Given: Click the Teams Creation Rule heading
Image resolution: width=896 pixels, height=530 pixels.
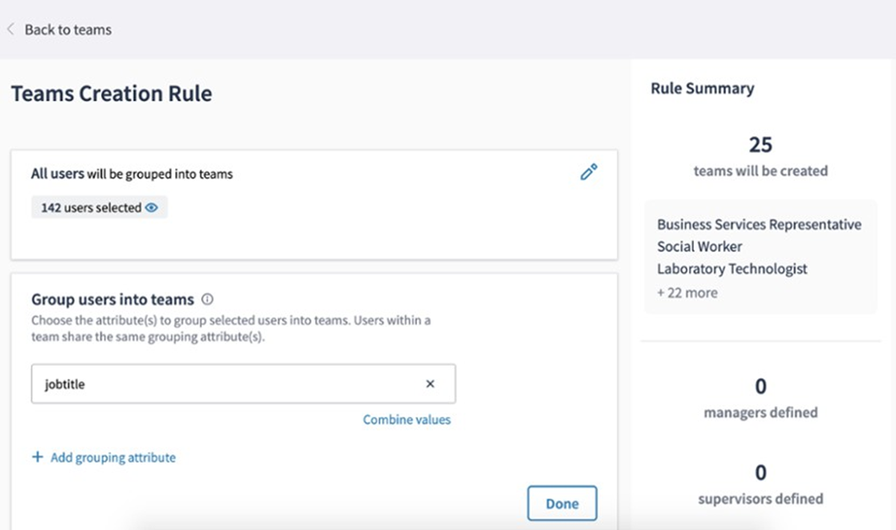Looking at the screenshot, I should [x=111, y=93].
